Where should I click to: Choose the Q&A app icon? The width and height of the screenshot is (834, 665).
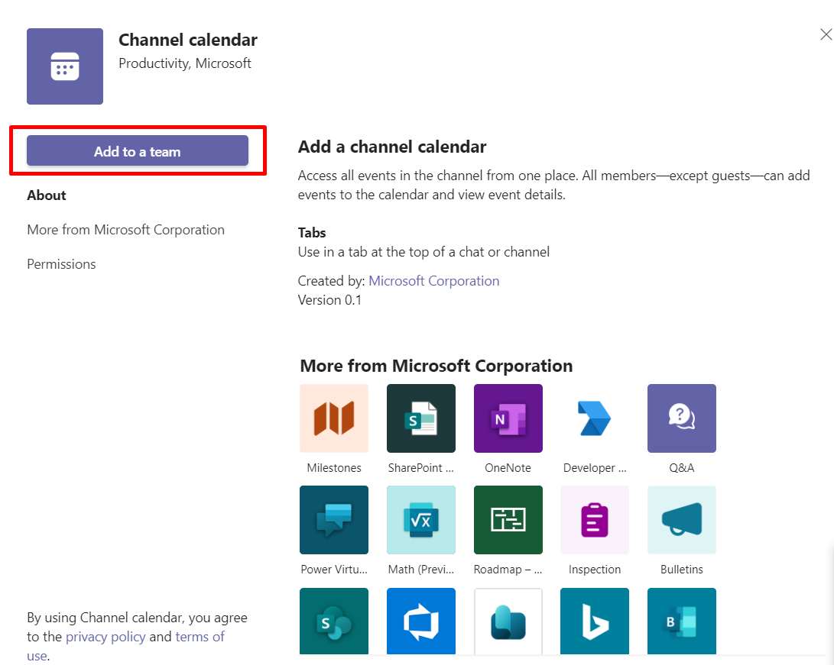[x=682, y=418]
